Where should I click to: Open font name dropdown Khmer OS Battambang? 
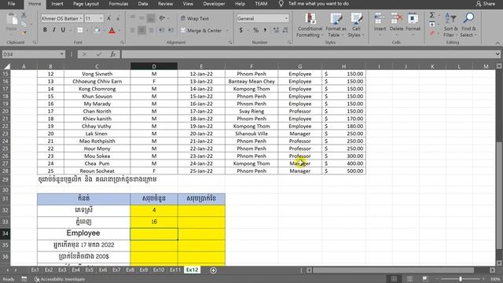(80, 18)
